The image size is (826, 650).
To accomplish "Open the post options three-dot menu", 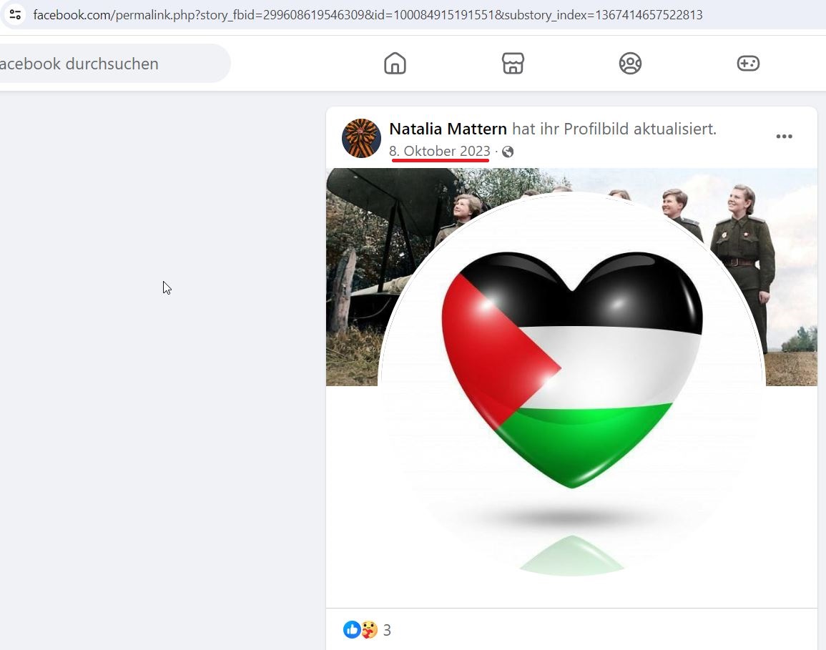I will (784, 137).
